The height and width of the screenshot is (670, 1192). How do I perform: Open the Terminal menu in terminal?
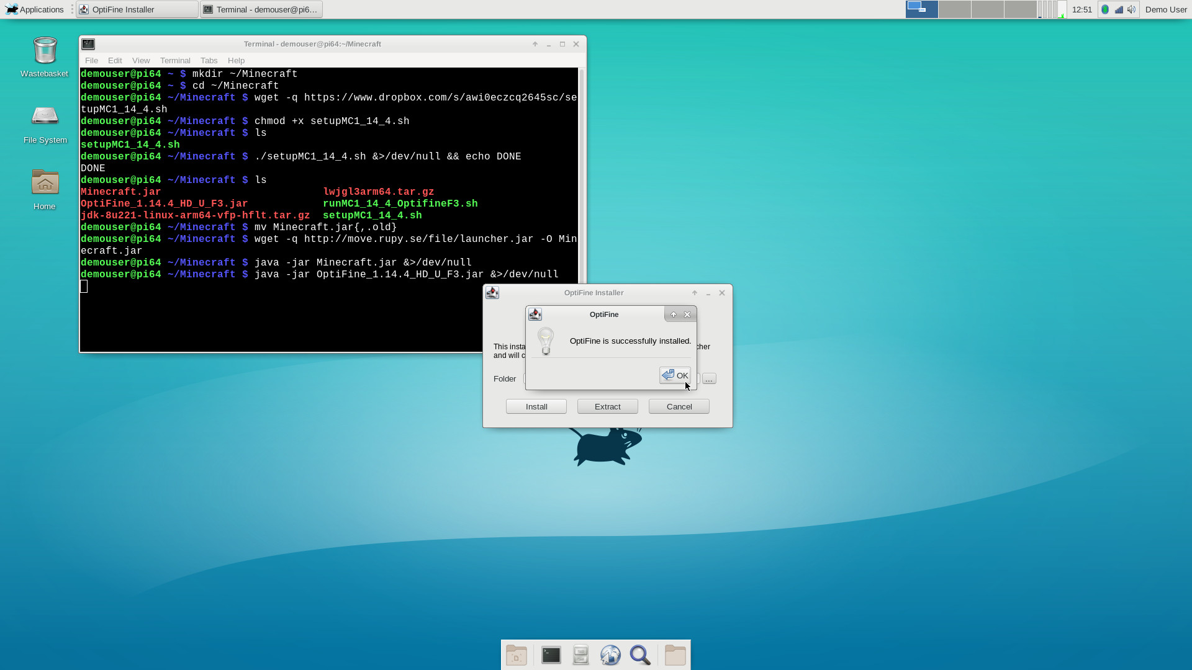tap(175, 60)
